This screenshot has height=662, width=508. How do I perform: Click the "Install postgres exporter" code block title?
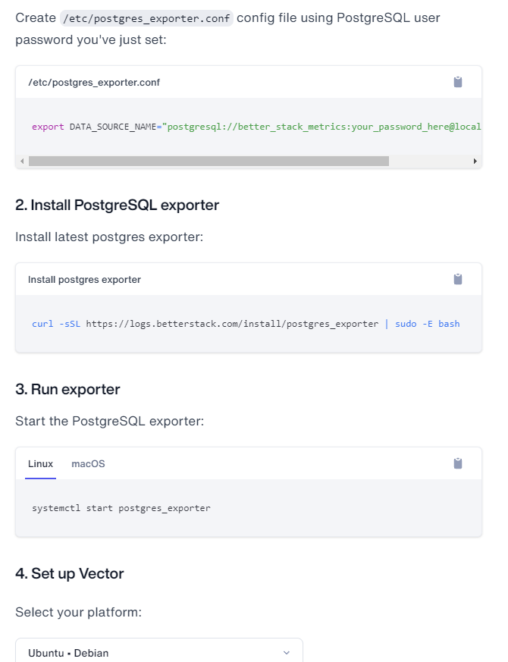coord(85,279)
